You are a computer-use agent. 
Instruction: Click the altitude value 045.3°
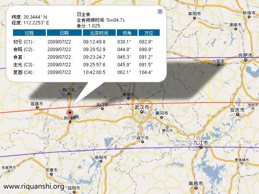coord(124,57)
